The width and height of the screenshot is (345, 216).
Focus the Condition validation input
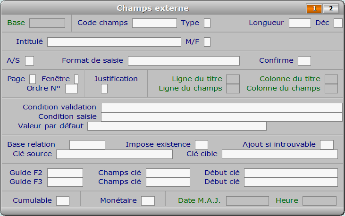(x=222, y=108)
